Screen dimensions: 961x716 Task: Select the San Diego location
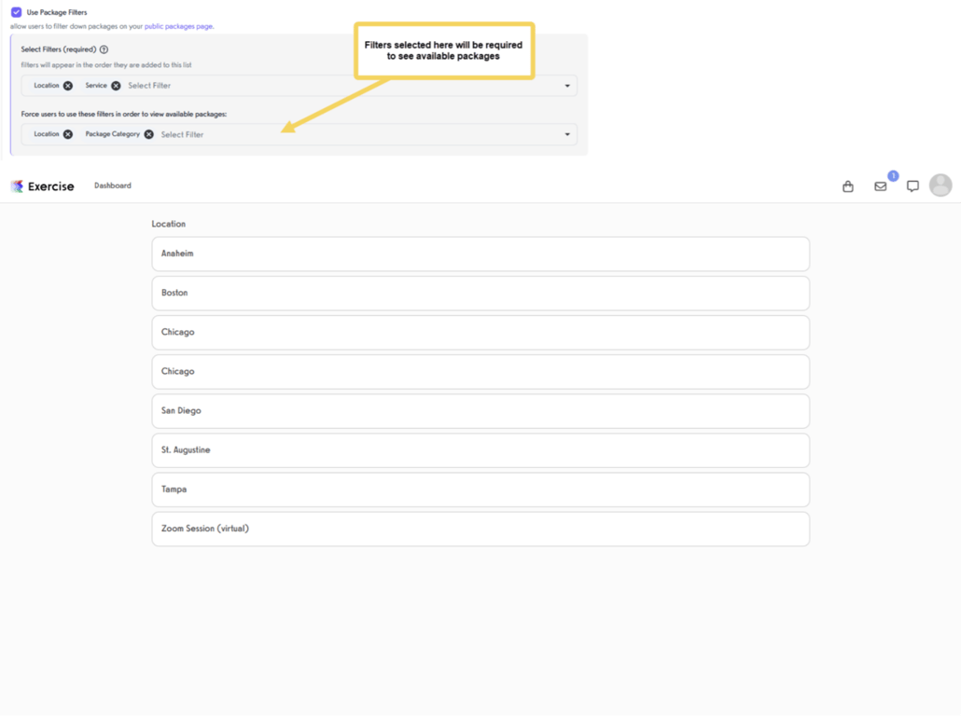click(480, 411)
